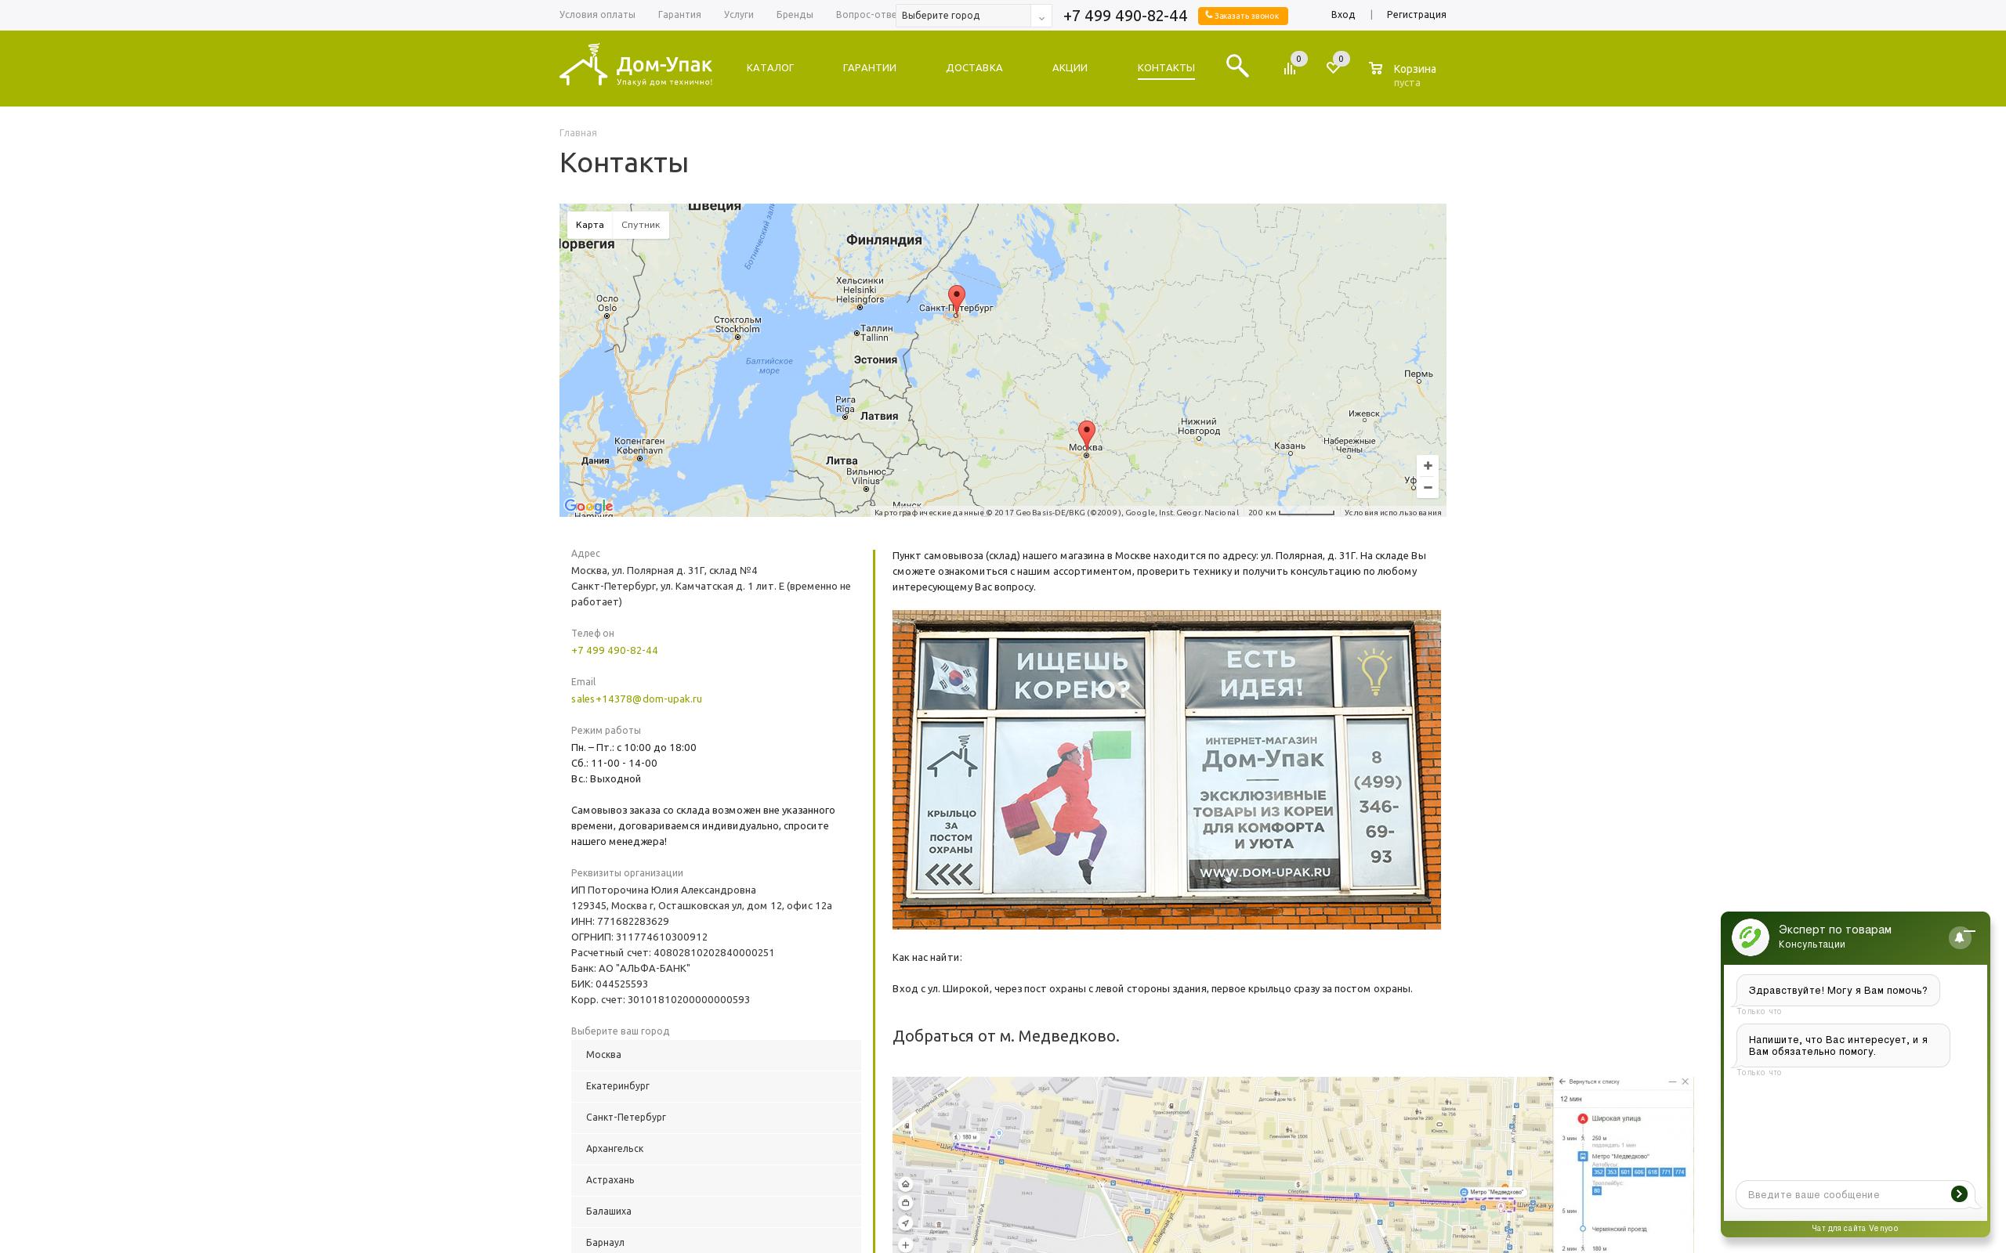The image size is (2006, 1253).
Task: Click the Корзина cart label
Action: (x=1414, y=69)
